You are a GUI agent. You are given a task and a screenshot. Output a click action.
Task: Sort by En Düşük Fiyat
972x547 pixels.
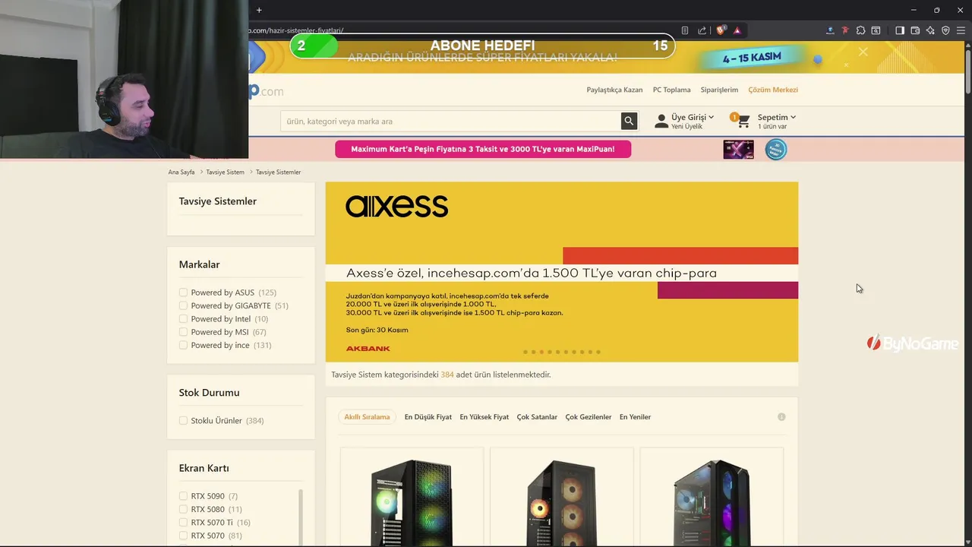[x=428, y=416]
